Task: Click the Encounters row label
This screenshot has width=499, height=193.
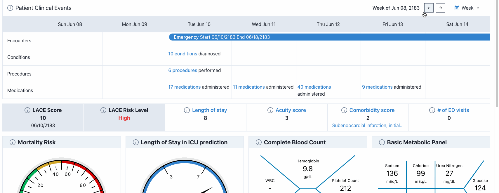Action: [19, 41]
